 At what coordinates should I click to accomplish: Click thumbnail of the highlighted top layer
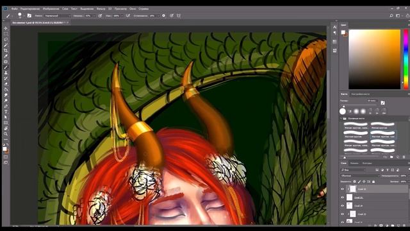point(353,189)
